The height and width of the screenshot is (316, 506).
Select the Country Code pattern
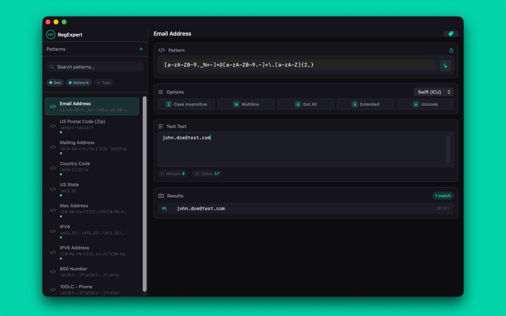tap(92, 168)
